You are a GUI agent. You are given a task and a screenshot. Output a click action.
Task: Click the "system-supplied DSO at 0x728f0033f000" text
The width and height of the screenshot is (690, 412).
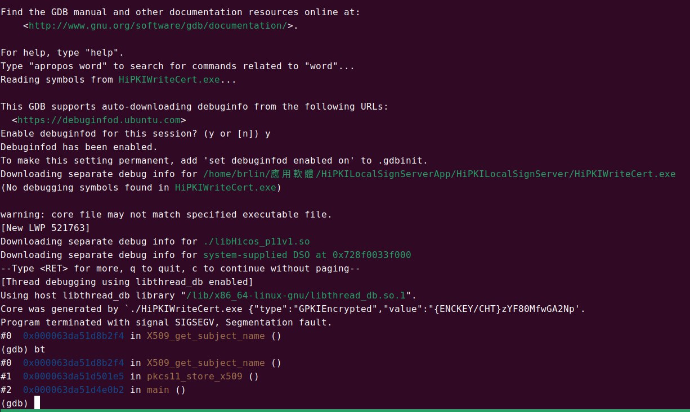307,255
